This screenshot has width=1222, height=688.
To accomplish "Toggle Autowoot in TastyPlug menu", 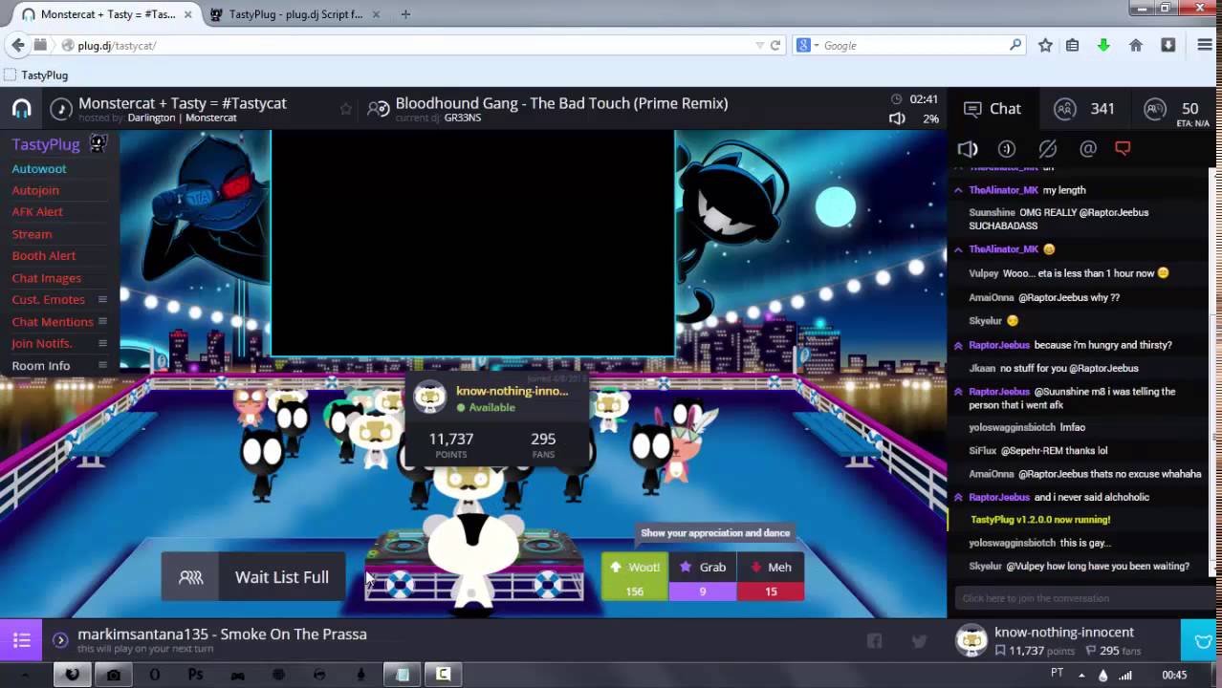I will coord(39,169).
